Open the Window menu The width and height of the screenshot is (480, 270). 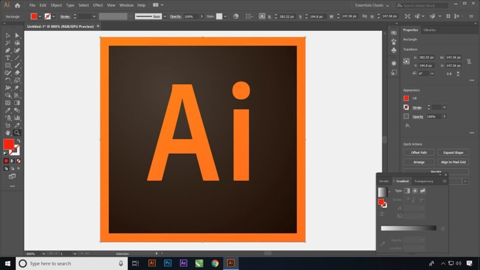coord(126,5)
